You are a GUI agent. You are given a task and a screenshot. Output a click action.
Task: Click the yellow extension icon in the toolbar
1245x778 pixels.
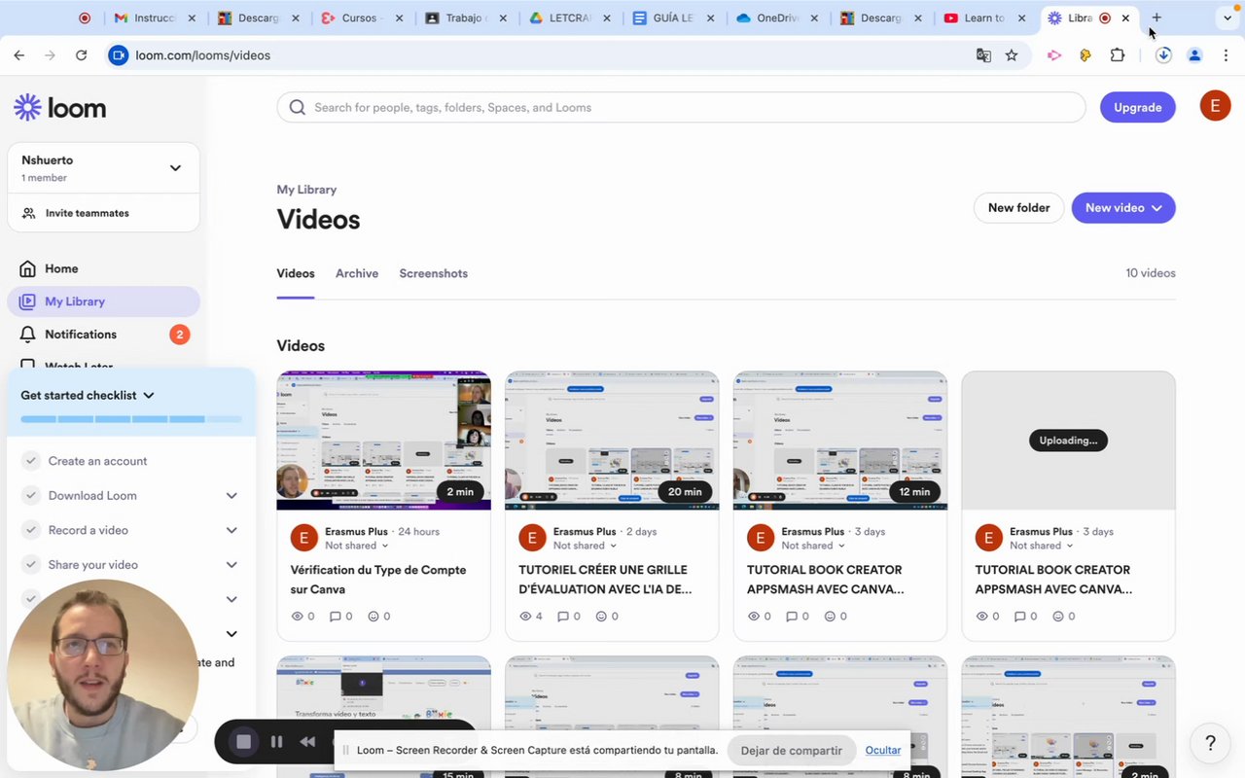pyautogui.click(x=1085, y=55)
